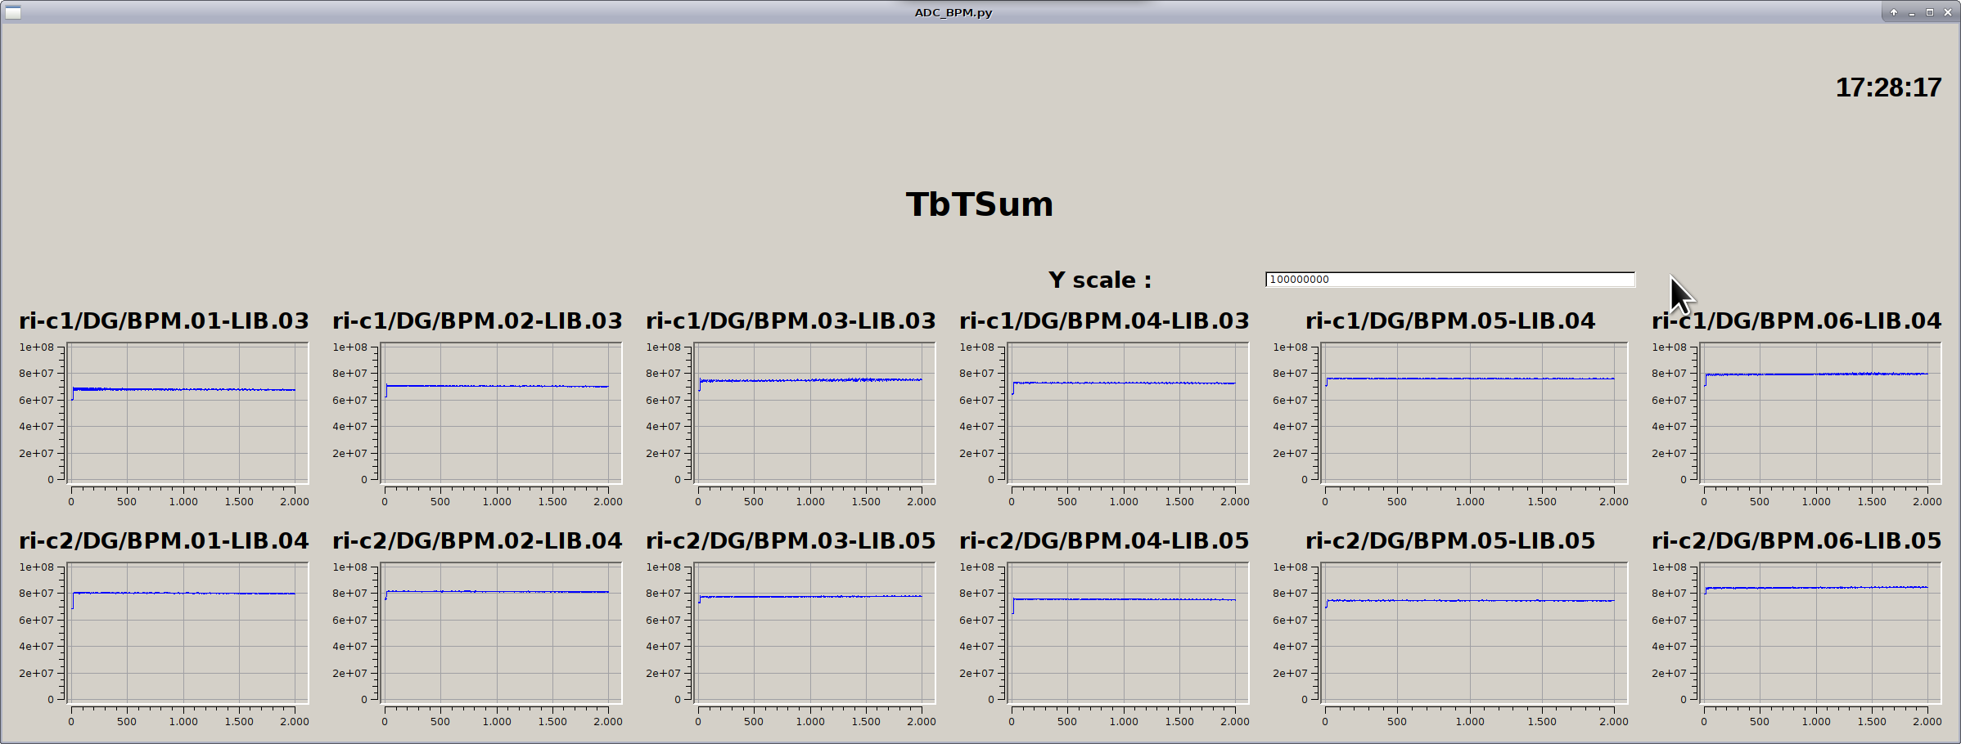Click the 17:28:17 clock display

tap(1887, 87)
